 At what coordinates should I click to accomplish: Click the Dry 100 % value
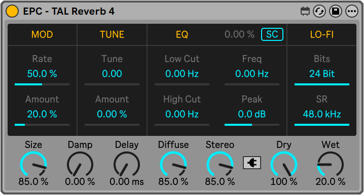coord(284,181)
